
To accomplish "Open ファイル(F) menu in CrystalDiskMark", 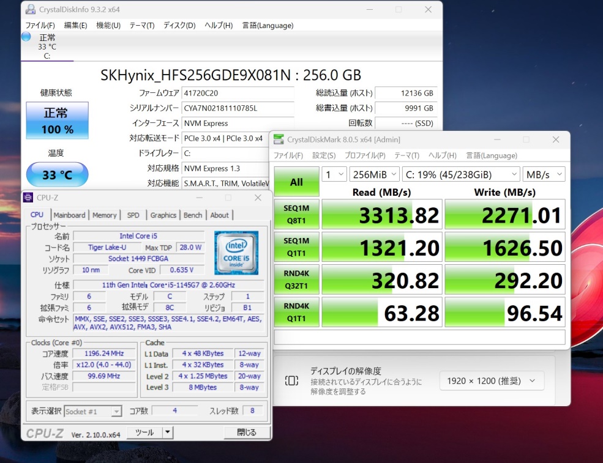I will tap(288, 155).
